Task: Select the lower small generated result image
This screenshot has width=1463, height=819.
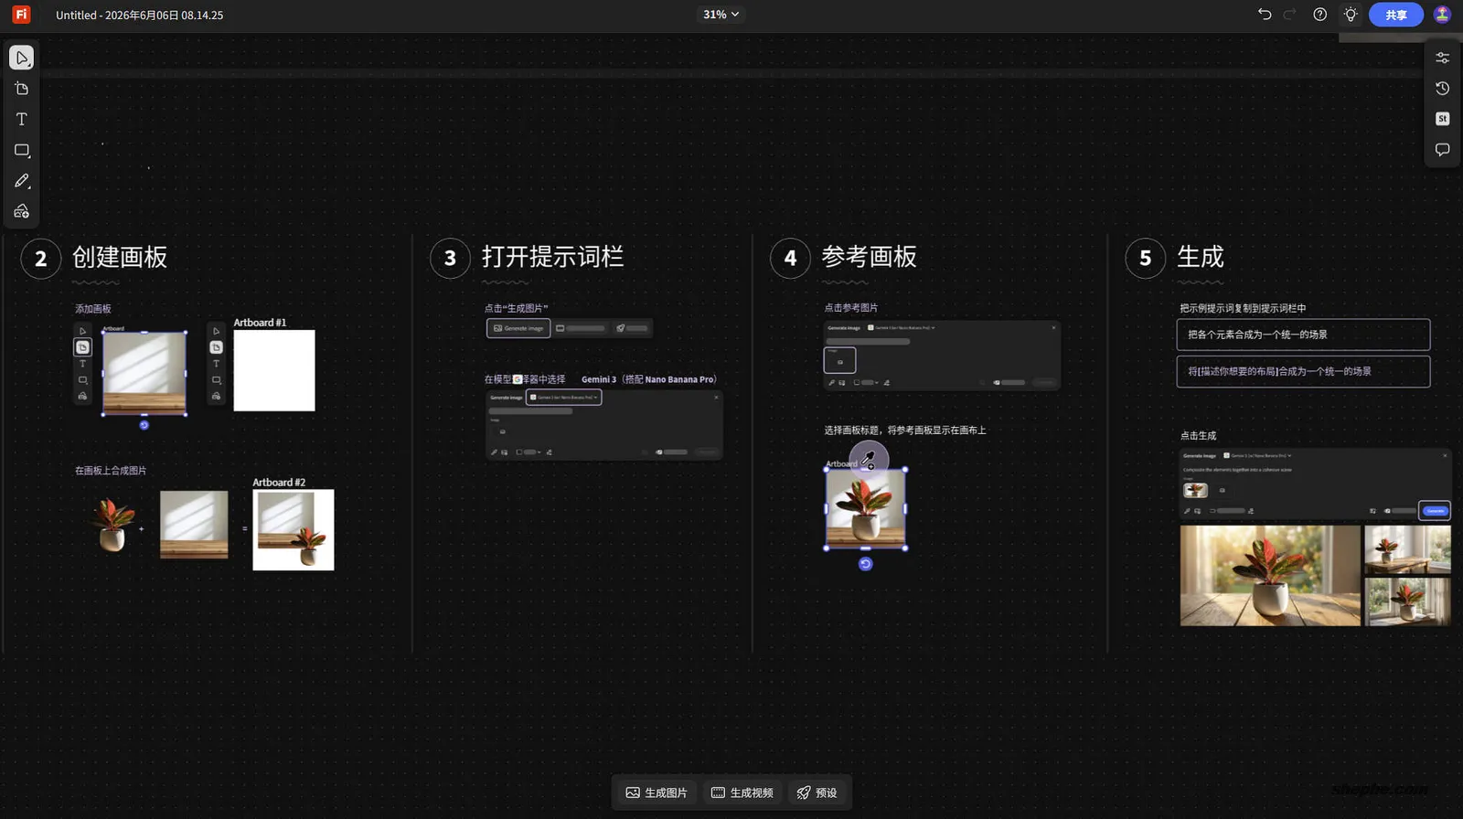Action: click(x=1408, y=601)
